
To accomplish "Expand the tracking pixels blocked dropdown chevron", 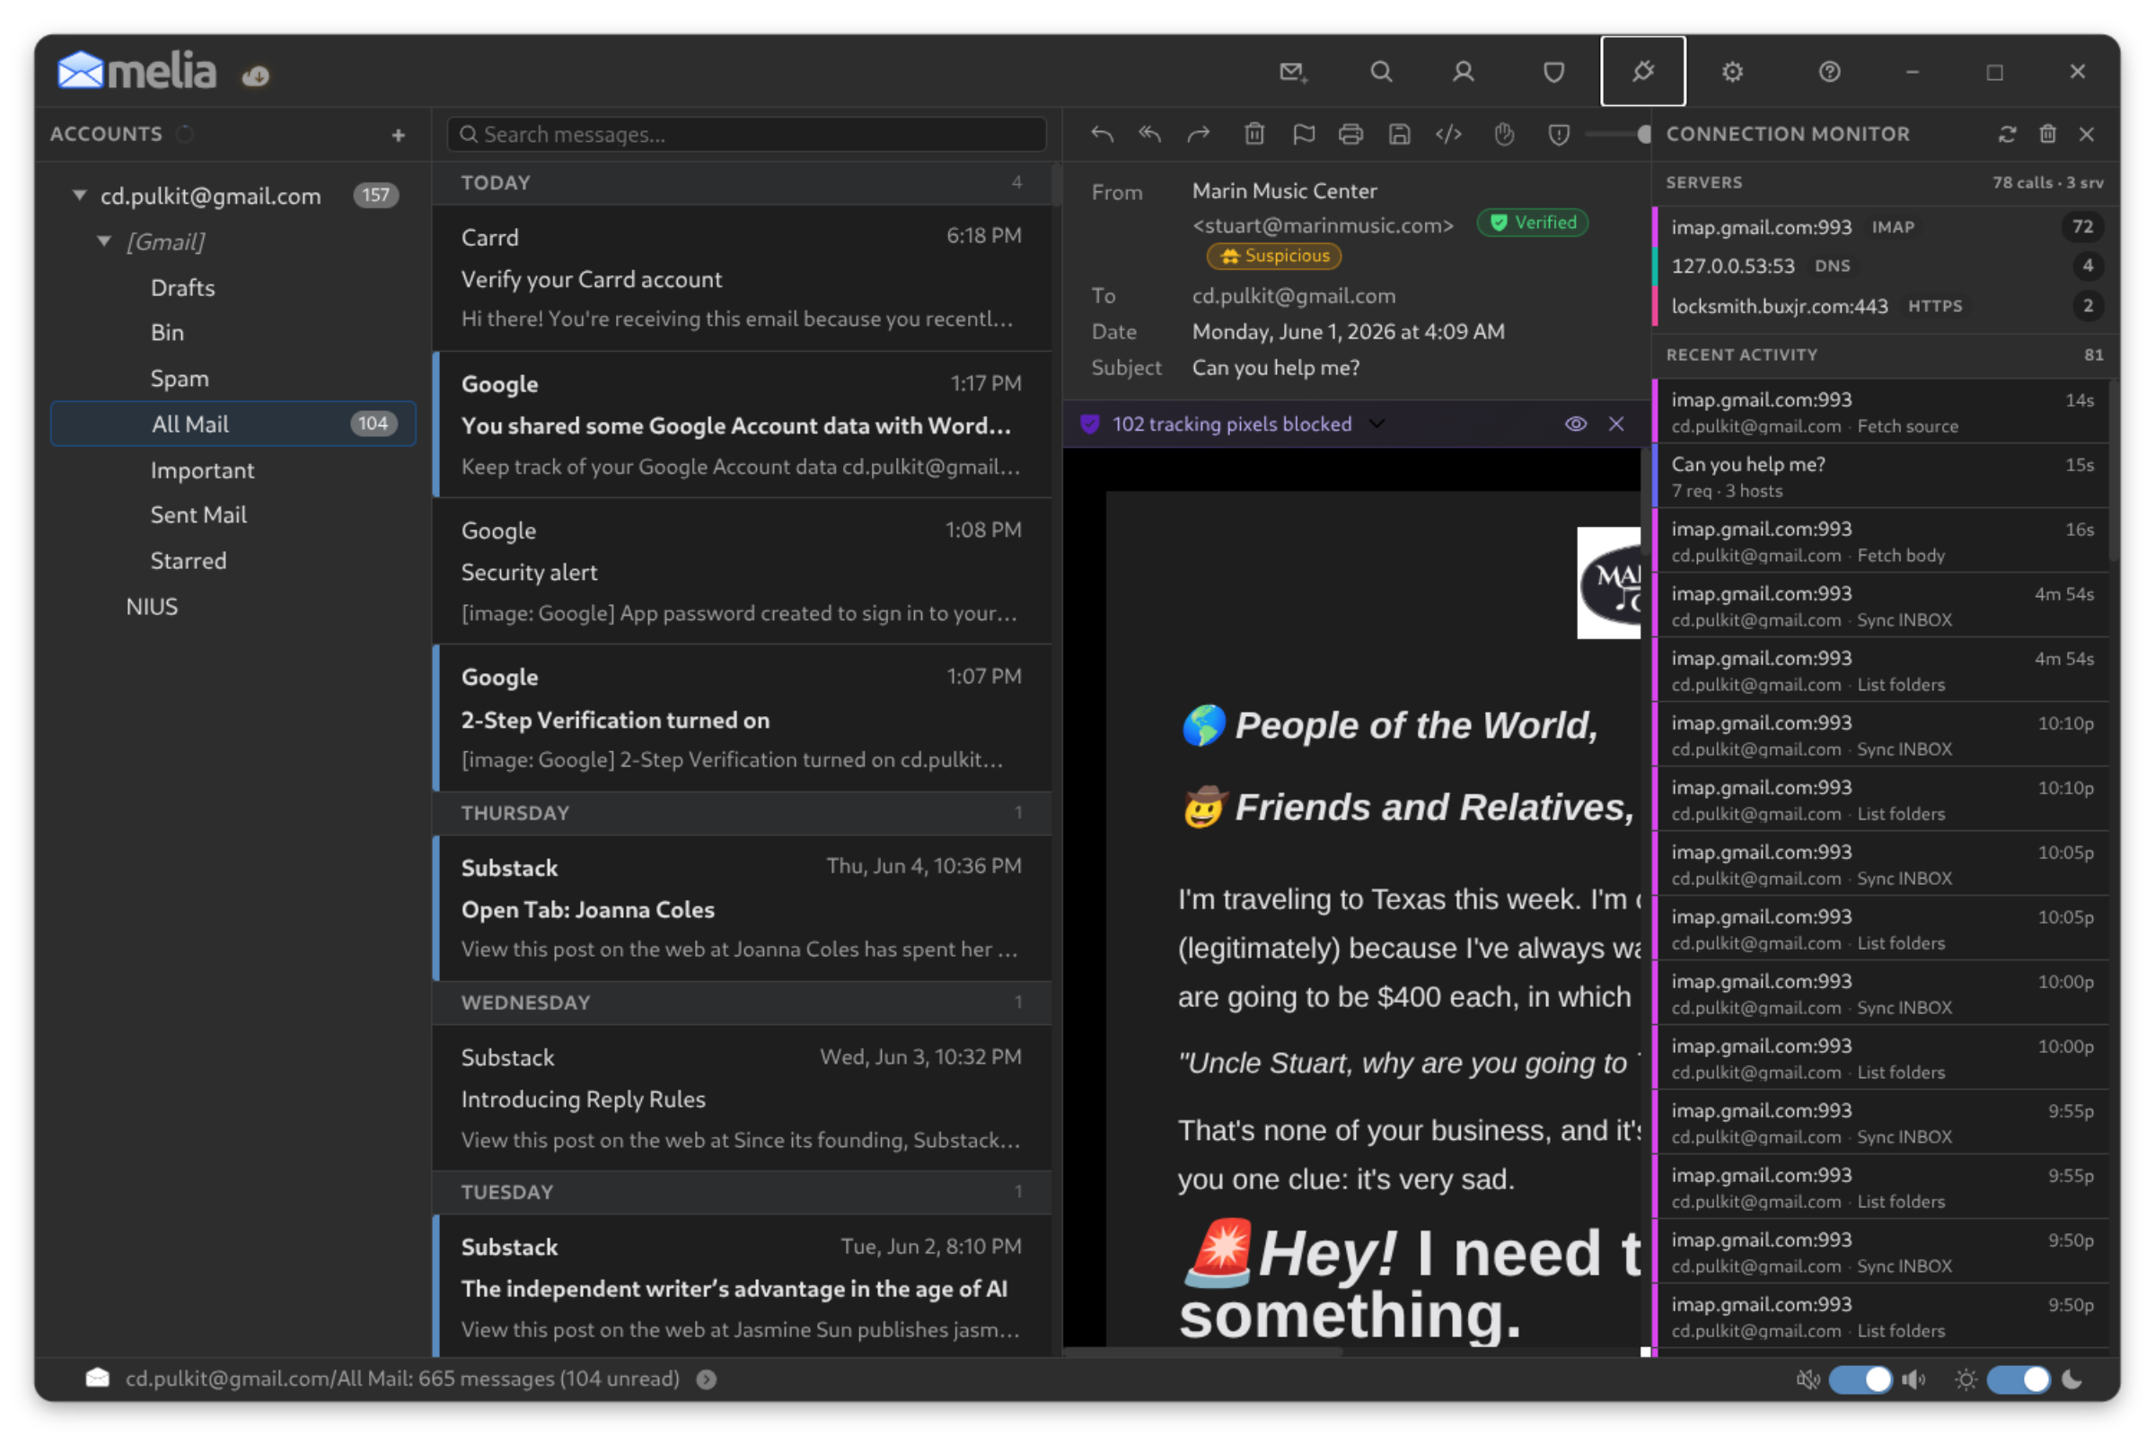I will (1377, 424).
